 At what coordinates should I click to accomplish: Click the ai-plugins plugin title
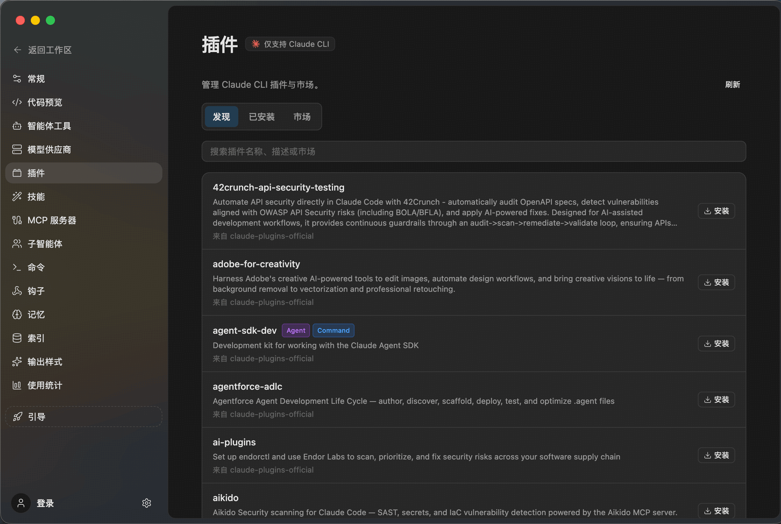[234, 442]
